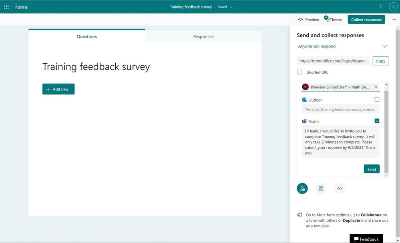This screenshot has height=243, width=400.
Task: Select the invite people share icon
Action: point(302,189)
